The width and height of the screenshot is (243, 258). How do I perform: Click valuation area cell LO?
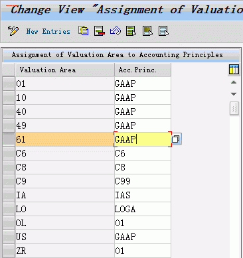64,209
